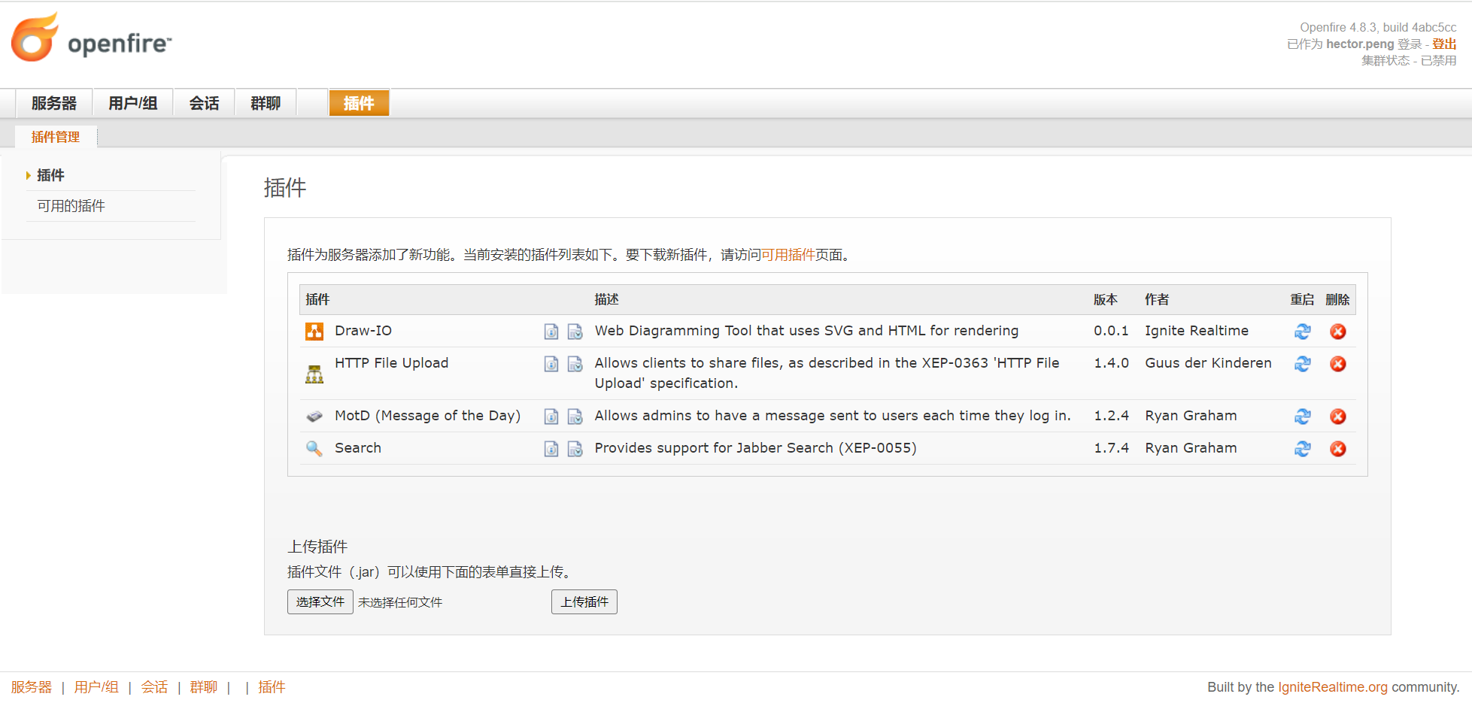
Task: Click the Search plugin name
Action: pyautogui.click(x=358, y=448)
